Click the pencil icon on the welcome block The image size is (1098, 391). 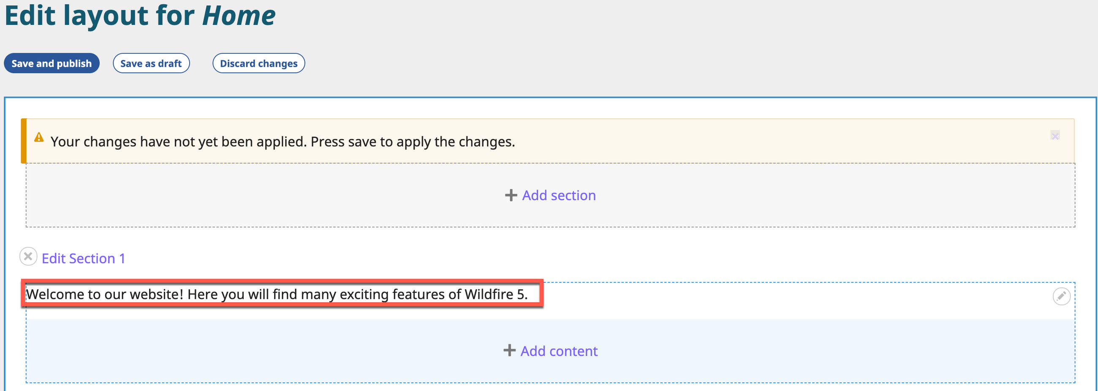(x=1061, y=296)
